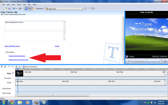
Task: Undo the last action
Action: point(14,9)
